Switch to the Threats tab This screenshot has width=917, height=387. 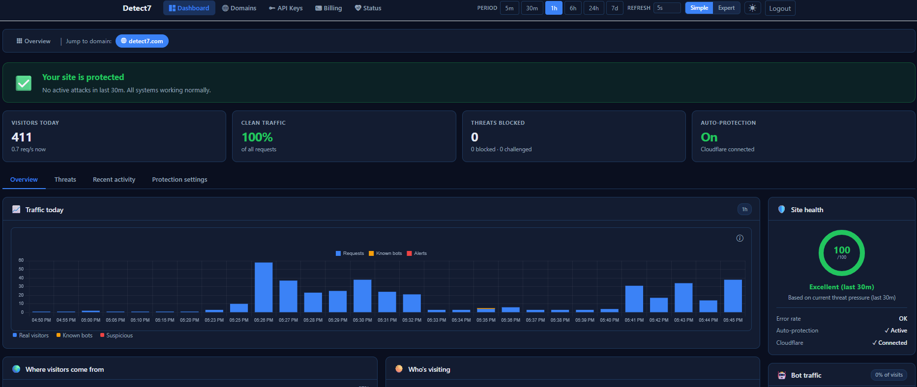65,180
